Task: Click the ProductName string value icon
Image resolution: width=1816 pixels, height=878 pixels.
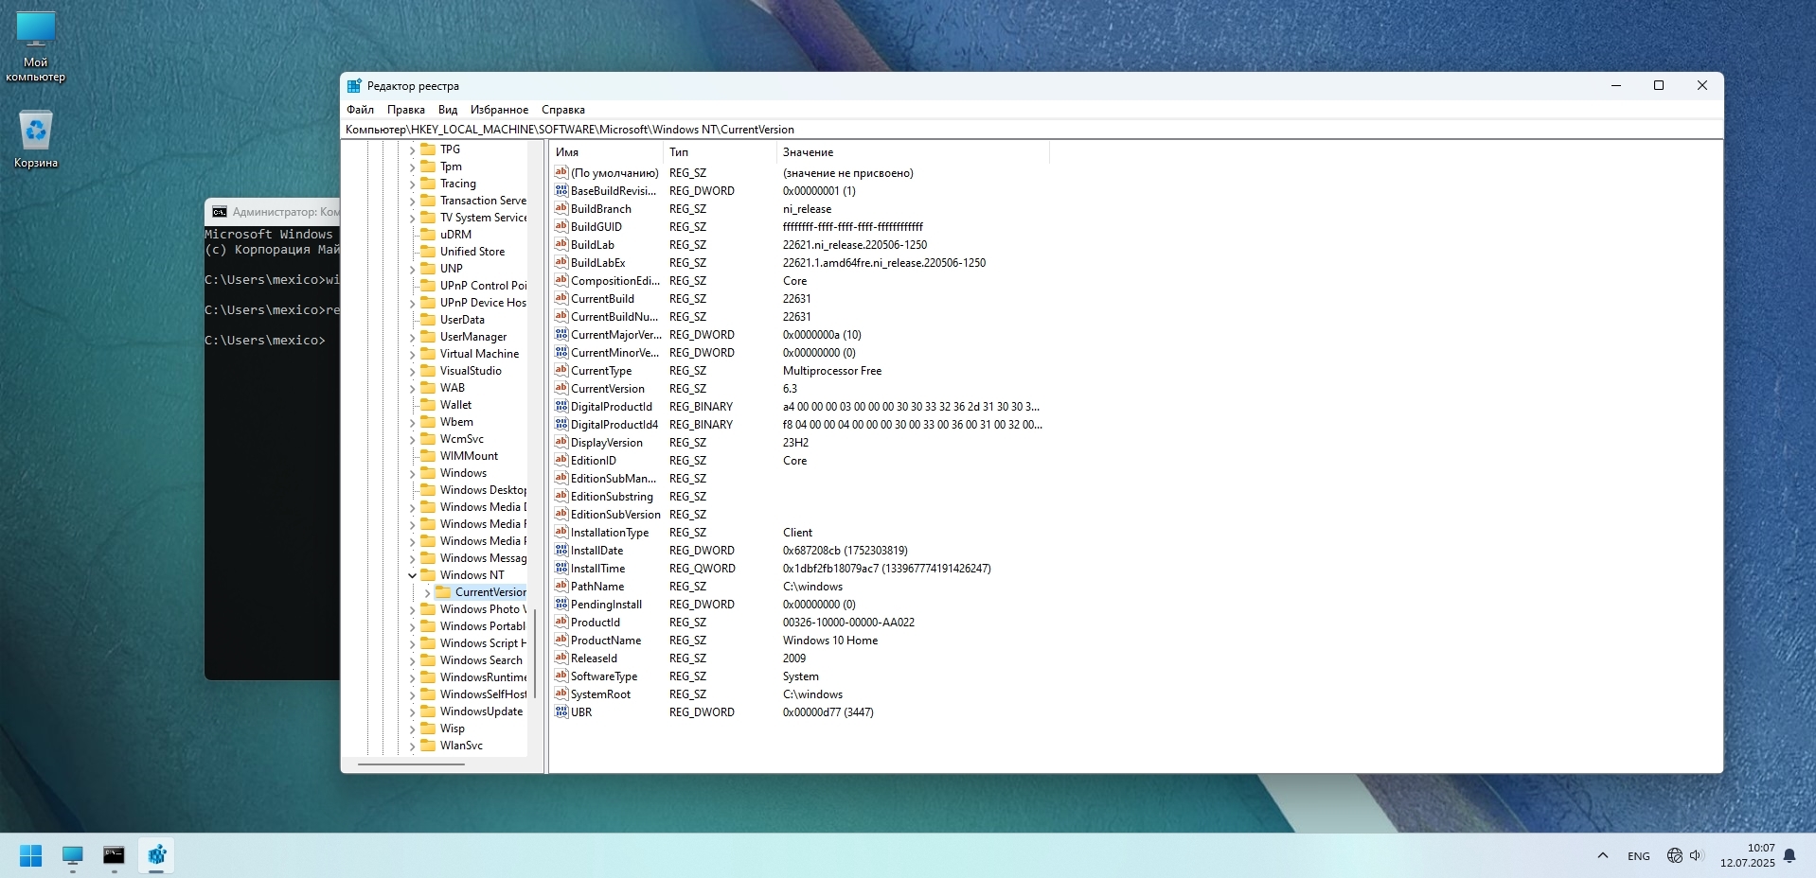Action: (x=561, y=641)
